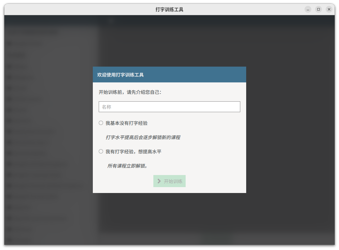Select the 我有打字经验，想提高水平 radio button

coord(101,151)
